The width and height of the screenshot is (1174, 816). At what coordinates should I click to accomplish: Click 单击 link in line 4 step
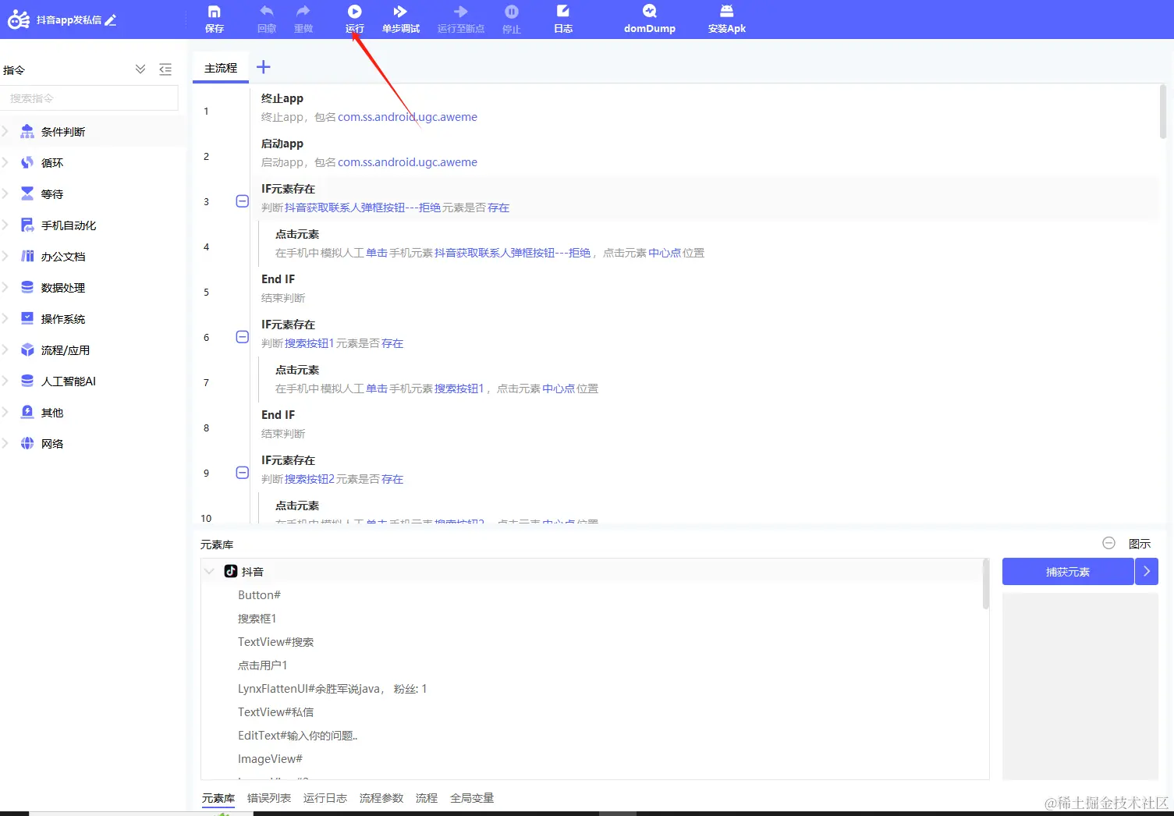coord(377,253)
